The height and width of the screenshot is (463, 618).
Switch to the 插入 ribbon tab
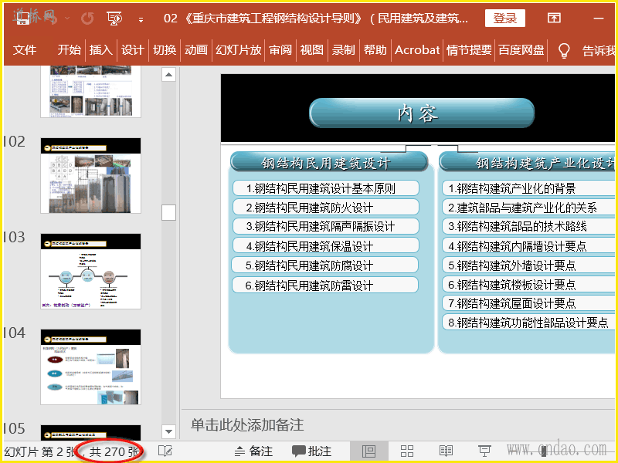click(x=101, y=50)
